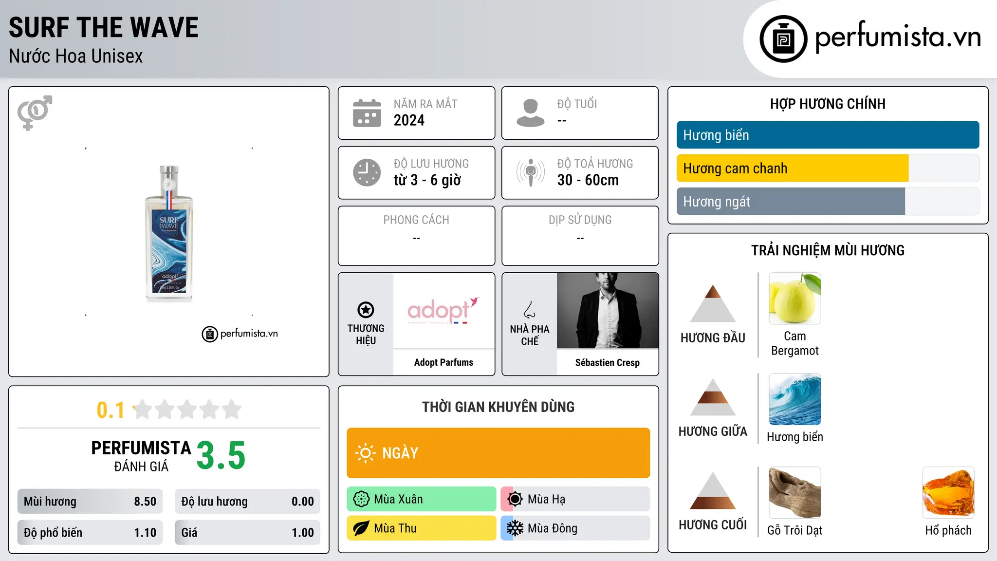Screen dimensions: 997x561
Task: Click the Phong cách card
Action: click(416, 236)
